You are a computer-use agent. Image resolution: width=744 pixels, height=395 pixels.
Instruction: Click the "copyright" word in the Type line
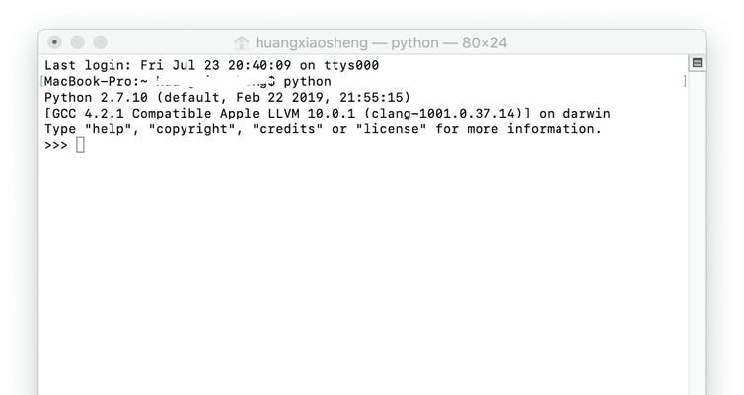(191, 129)
